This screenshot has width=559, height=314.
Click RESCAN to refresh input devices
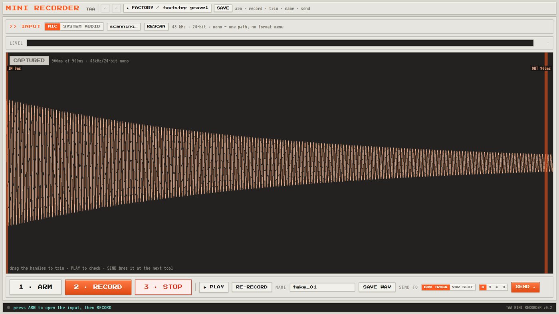(x=156, y=26)
